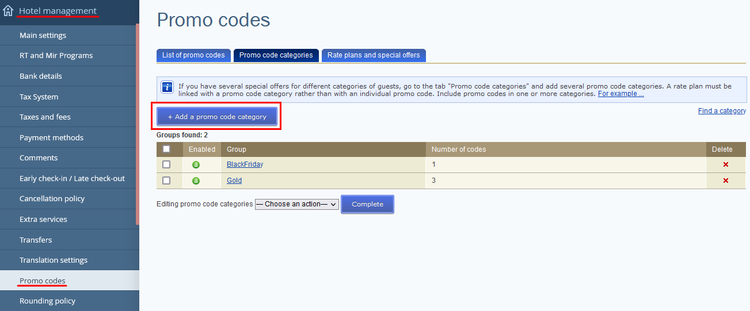Go to Cancellation policy
Screen dimensions: 750x311
(69, 198)
